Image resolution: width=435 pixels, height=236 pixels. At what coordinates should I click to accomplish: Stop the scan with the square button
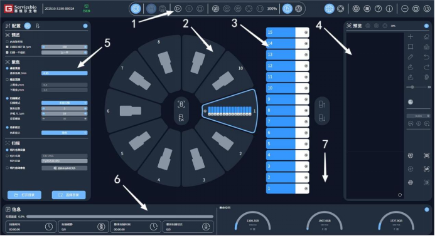point(200,9)
